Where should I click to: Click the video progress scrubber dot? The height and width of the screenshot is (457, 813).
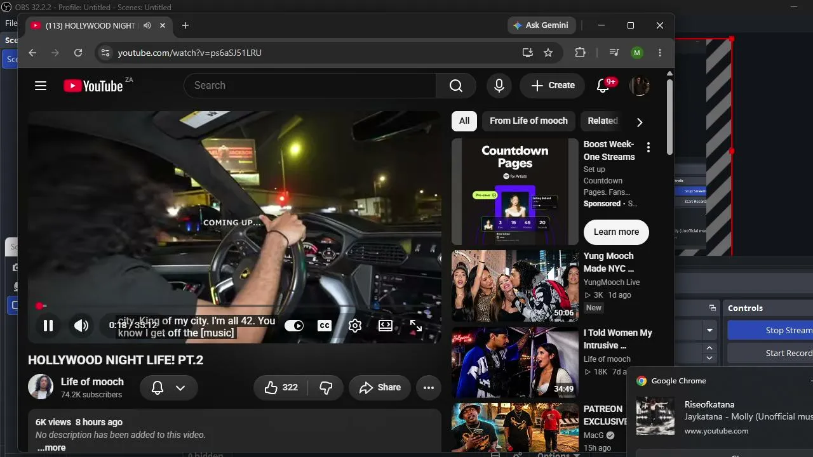39,306
